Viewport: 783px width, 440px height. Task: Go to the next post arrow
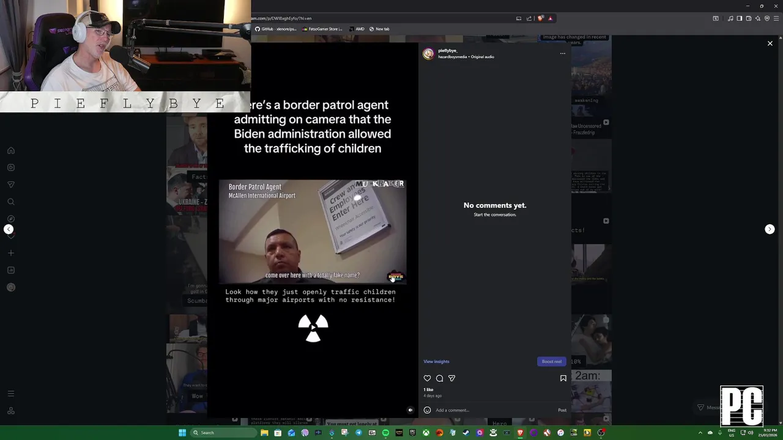(x=770, y=229)
